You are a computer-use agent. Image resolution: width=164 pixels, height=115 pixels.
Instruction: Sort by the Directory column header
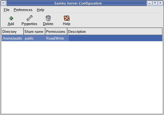(13, 32)
